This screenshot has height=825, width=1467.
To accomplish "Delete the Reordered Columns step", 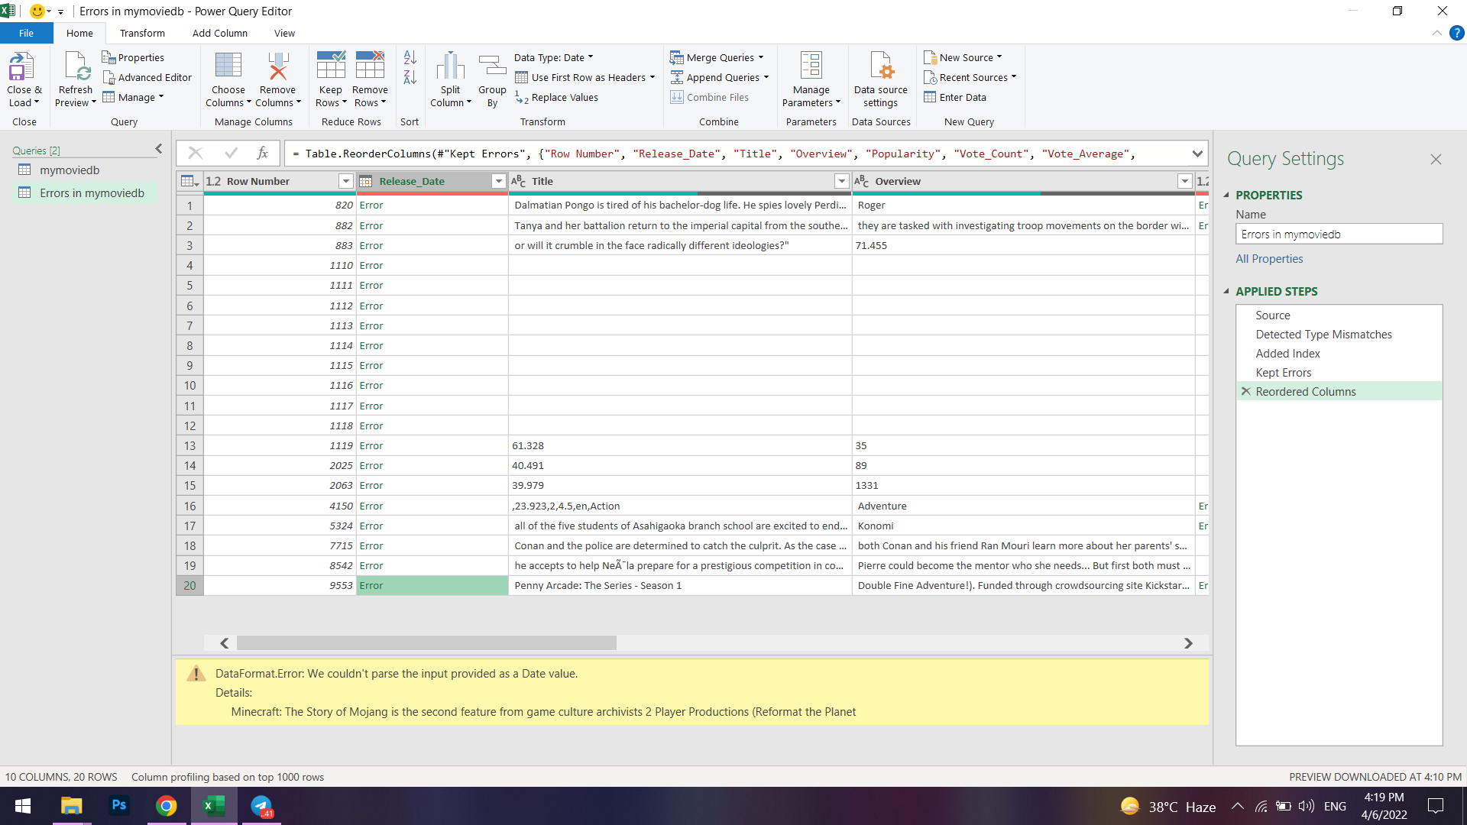I will (1246, 391).
